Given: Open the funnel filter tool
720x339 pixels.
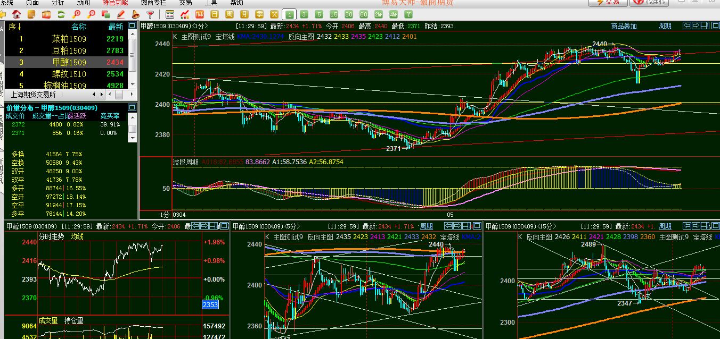Looking at the screenshot, I should tap(151, 14).
